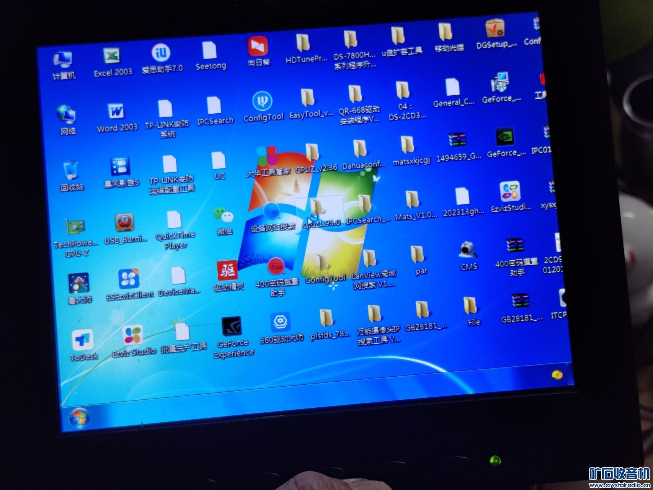Launch TechPowerUp GPU-Z icon
The height and width of the screenshot is (490, 653).
click(x=75, y=227)
